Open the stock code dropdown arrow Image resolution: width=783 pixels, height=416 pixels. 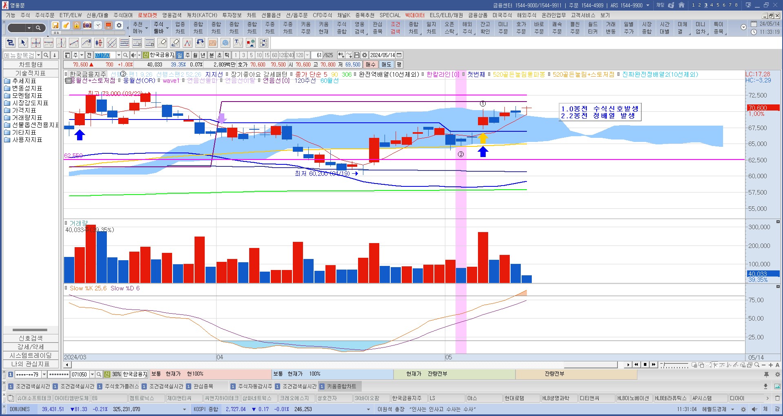[119, 55]
